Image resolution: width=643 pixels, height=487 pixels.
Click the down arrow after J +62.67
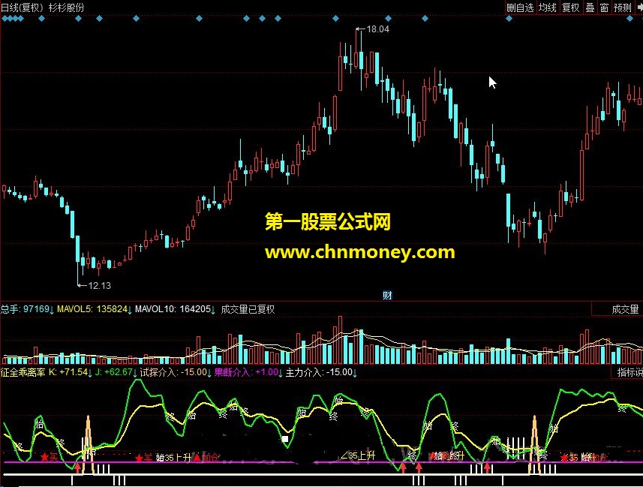[x=135, y=374]
